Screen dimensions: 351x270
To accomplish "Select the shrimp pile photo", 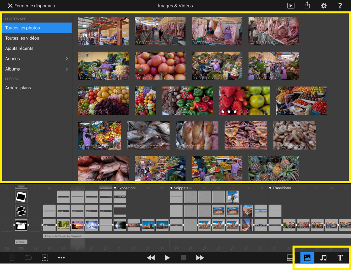I will [294, 135].
